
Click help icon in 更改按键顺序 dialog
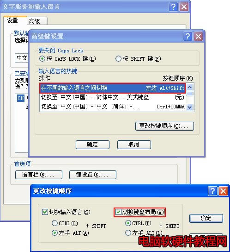pyautogui.click(x=212, y=191)
